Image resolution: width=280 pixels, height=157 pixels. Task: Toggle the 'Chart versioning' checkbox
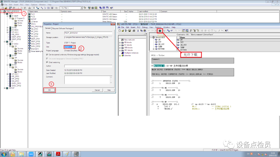[x=47, y=62]
